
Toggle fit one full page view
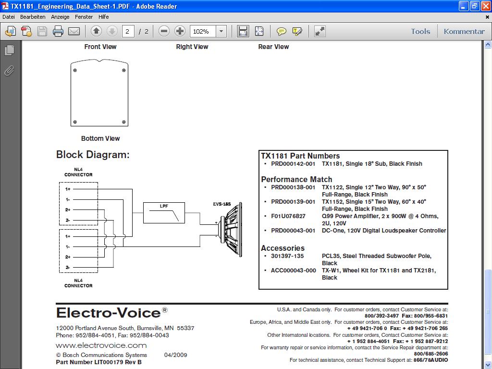[x=259, y=31]
